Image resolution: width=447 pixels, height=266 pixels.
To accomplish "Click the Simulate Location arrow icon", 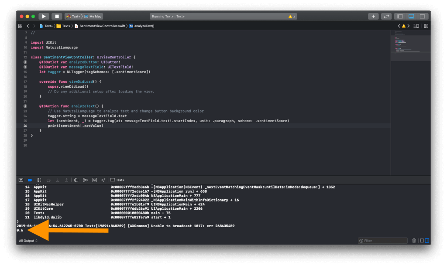I will tap(103, 180).
